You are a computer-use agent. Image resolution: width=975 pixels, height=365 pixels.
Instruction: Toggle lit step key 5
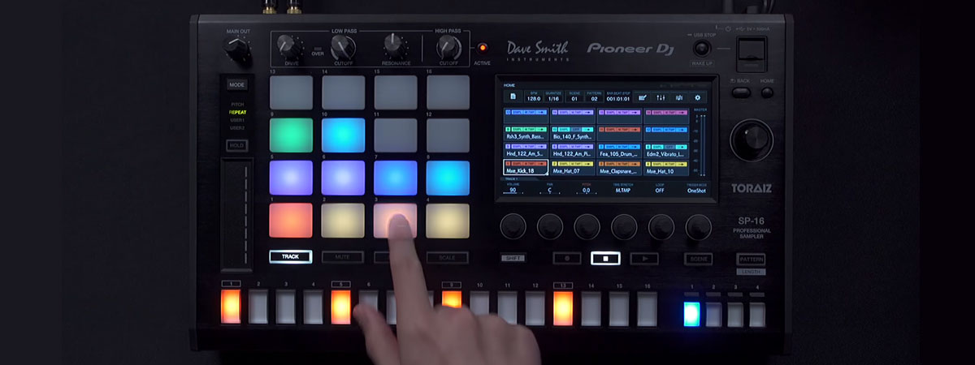341,307
